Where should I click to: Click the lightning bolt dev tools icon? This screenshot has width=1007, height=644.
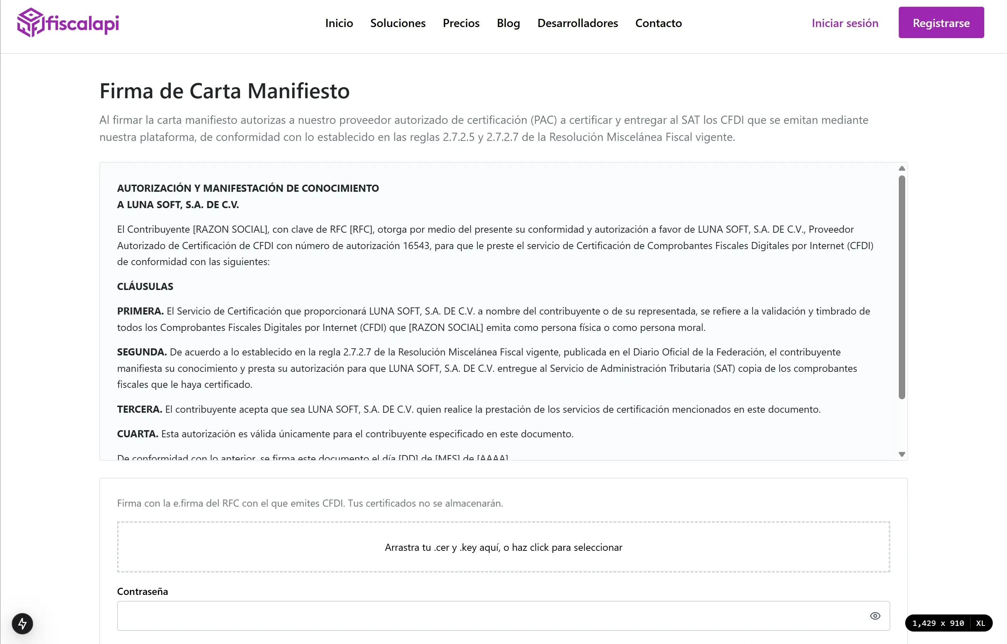click(x=22, y=623)
